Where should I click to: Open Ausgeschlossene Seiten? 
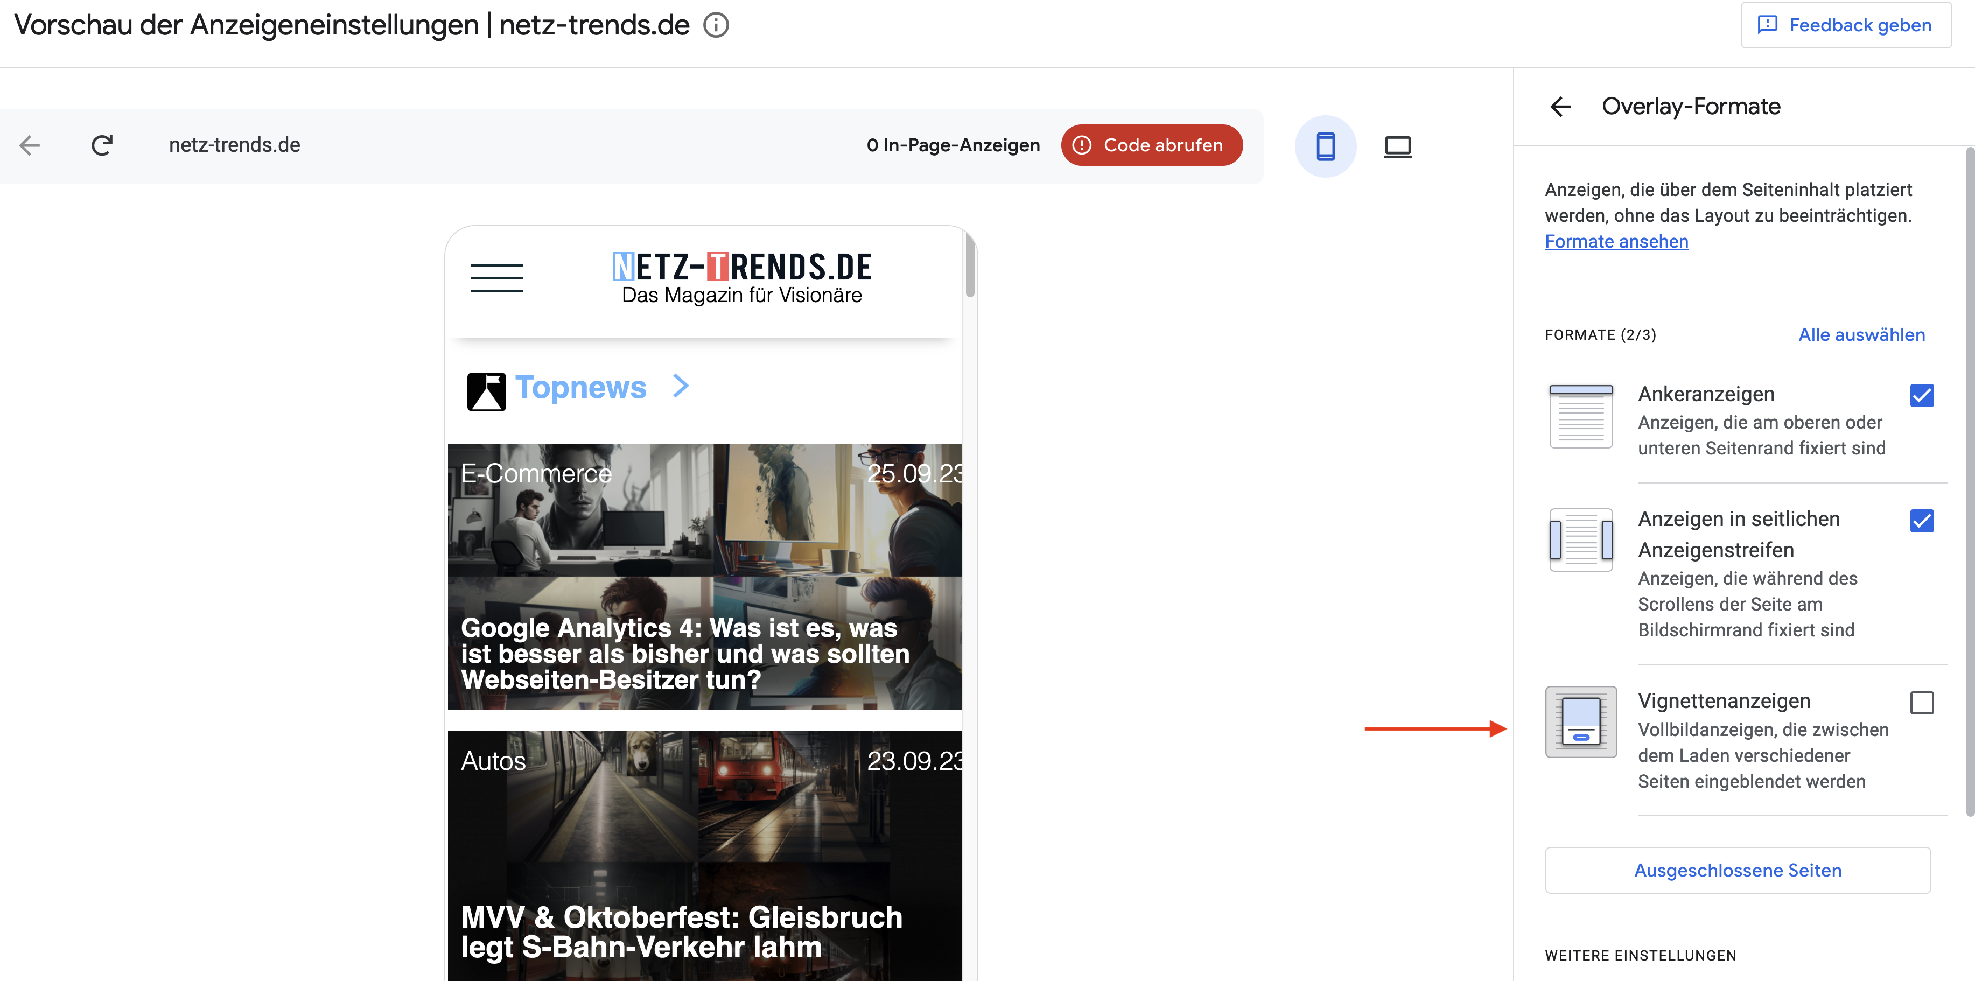pos(1738,870)
